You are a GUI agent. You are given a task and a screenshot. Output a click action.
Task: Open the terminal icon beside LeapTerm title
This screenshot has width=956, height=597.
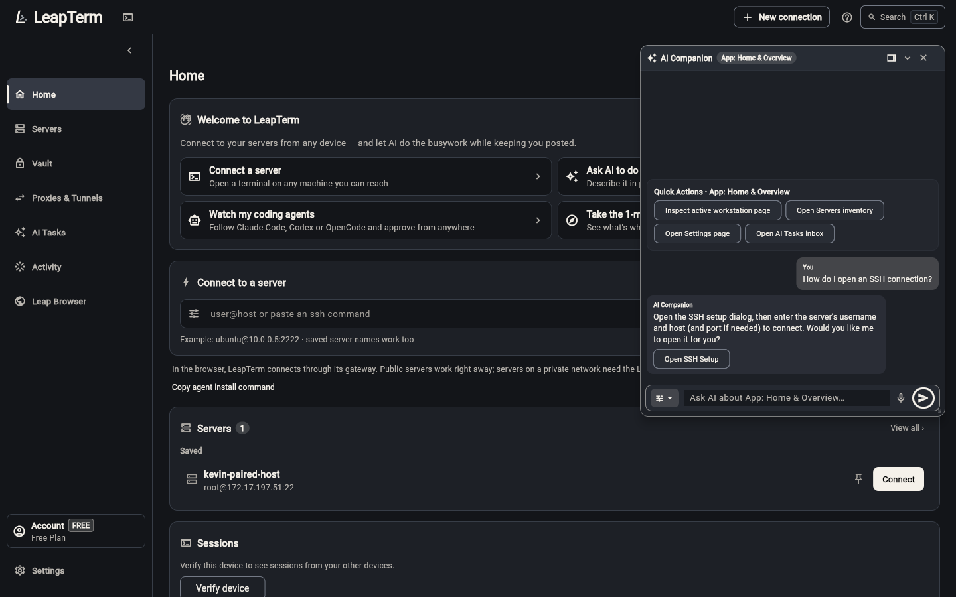[x=128, y=17]
